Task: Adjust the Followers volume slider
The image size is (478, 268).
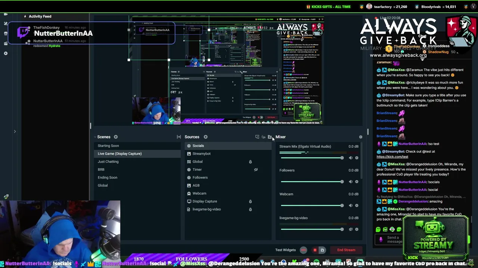Action: pyautogui.click(x=312, y=182)
